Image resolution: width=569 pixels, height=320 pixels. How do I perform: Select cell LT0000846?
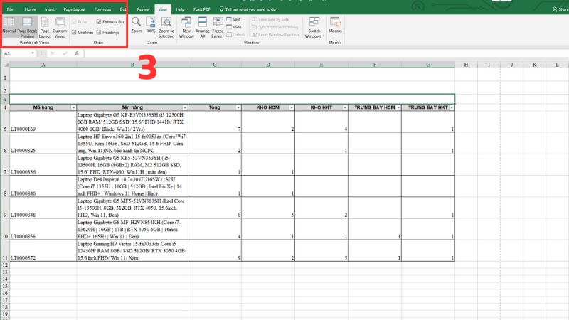tap(43, 186)
